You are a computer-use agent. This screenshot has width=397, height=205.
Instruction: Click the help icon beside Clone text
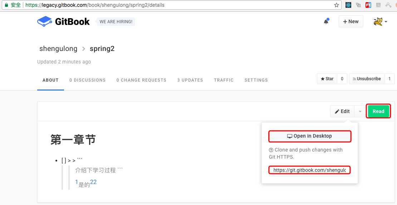tap(271, 150)
